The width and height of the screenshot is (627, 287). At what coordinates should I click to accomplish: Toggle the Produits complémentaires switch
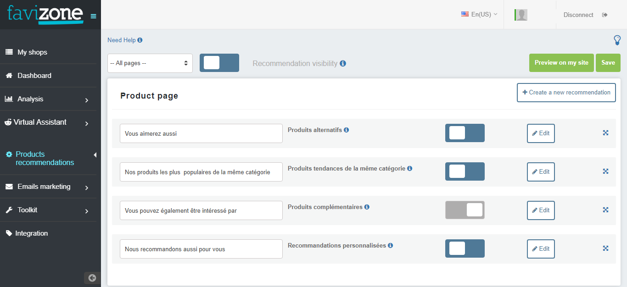(x=465, y=210)
